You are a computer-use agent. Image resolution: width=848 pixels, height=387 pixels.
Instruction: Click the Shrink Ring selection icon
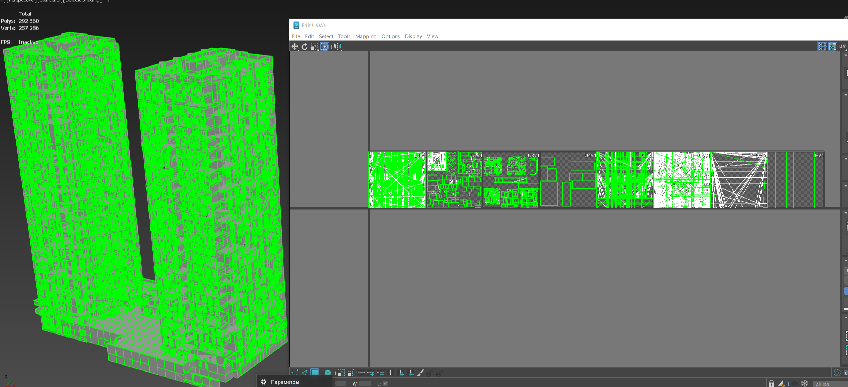[411, 373]
